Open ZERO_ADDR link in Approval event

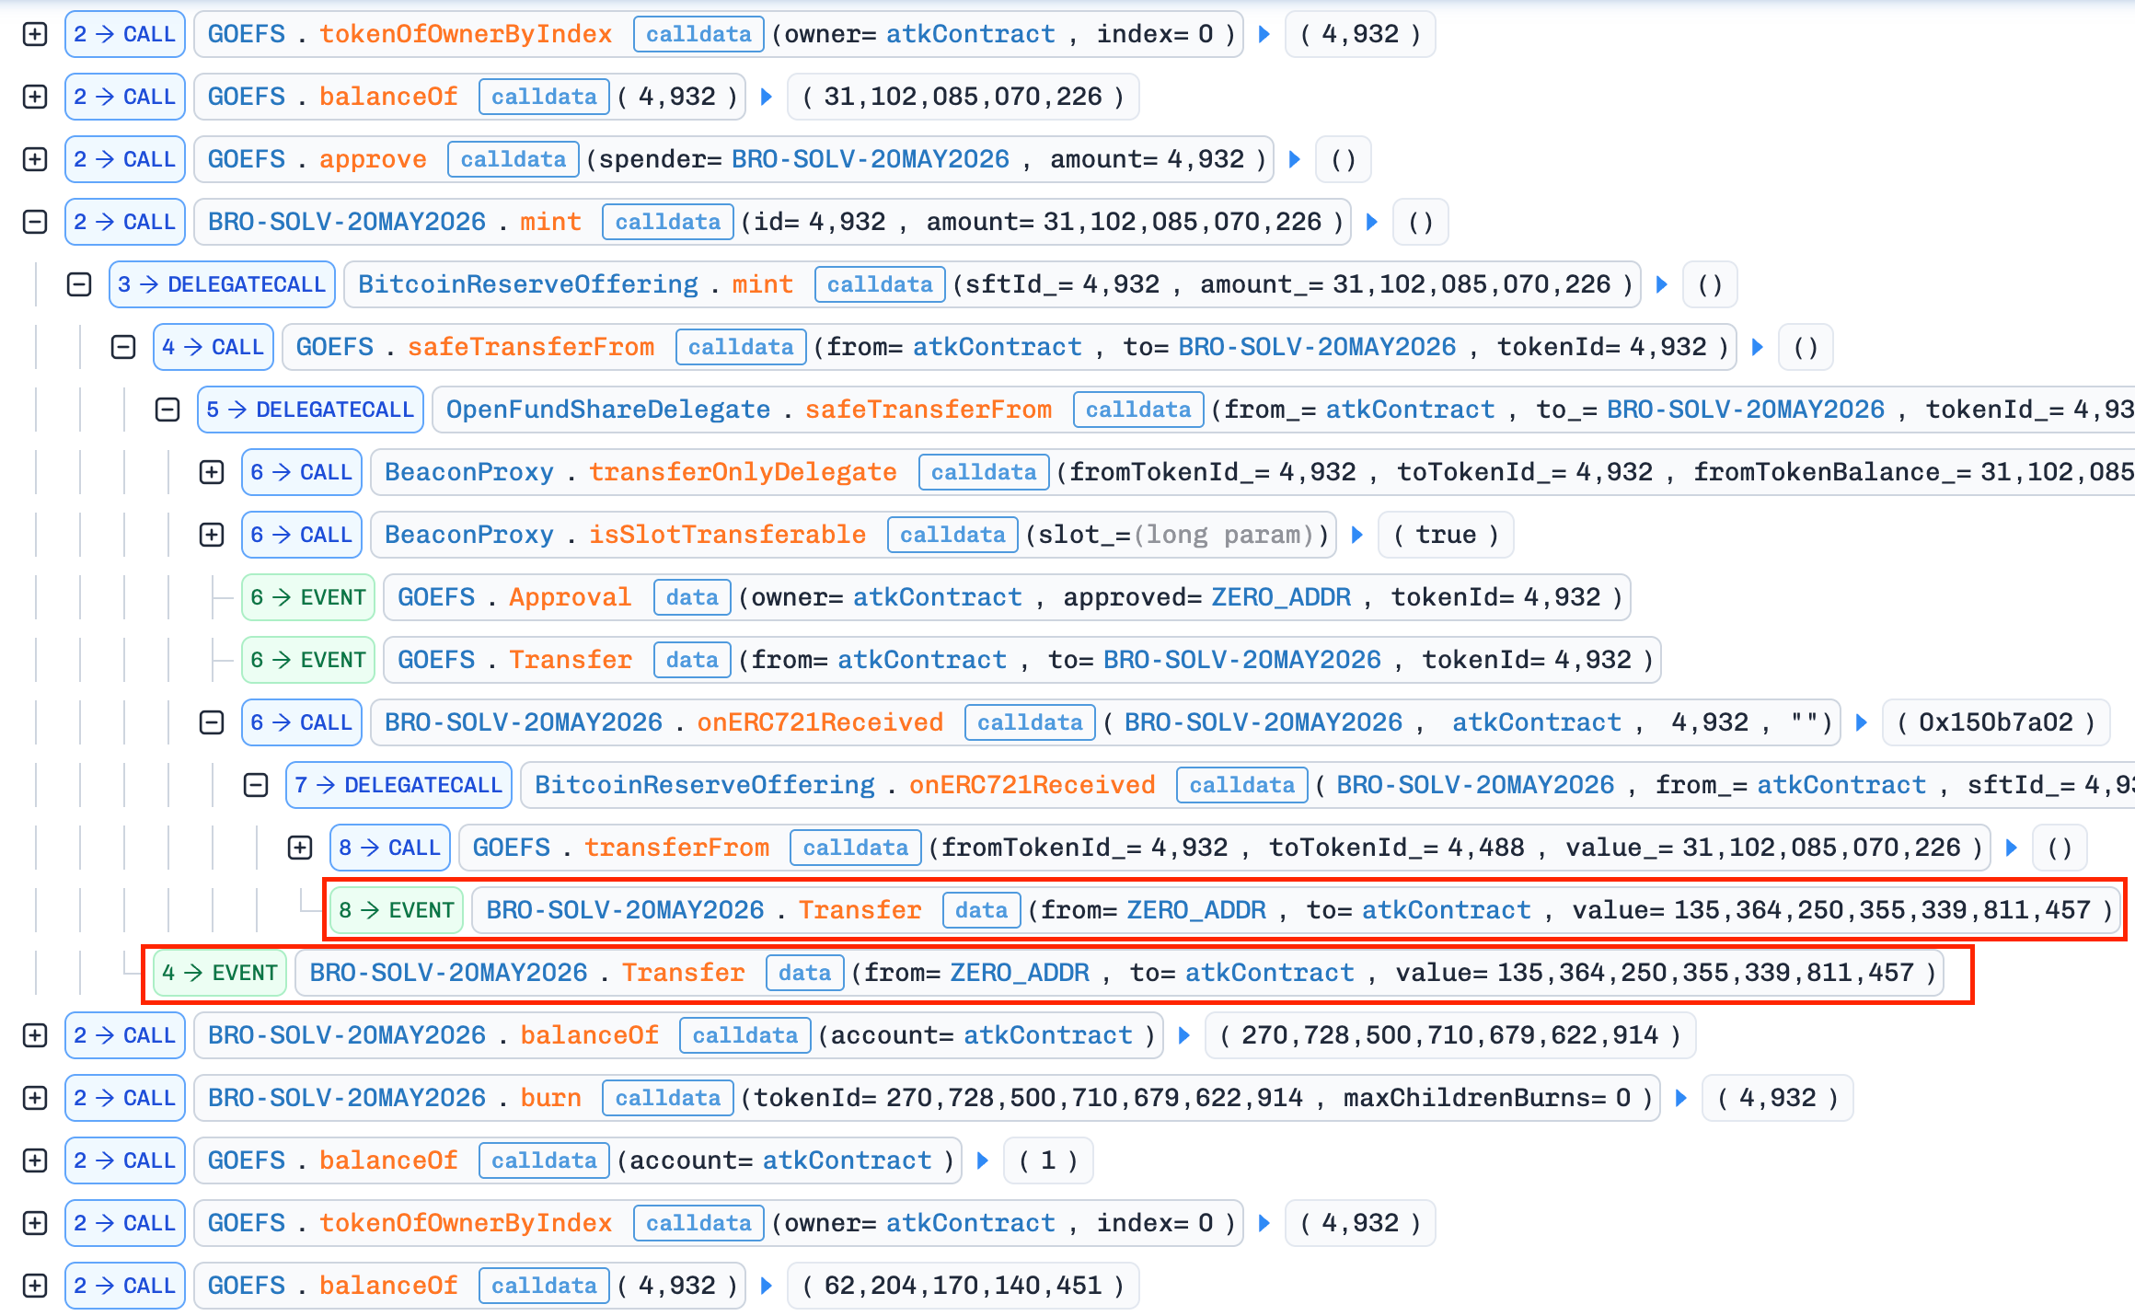pos(1280,597)
